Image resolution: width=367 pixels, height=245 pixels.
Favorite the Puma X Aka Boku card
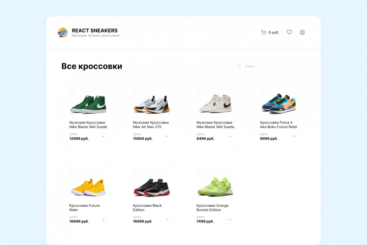coord(264,91)
